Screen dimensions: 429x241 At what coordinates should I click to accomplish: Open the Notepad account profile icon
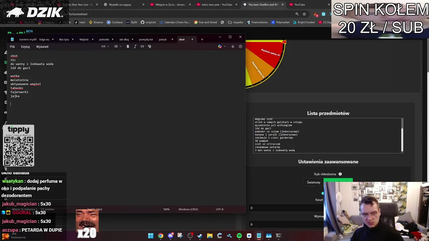pos(233,47)
